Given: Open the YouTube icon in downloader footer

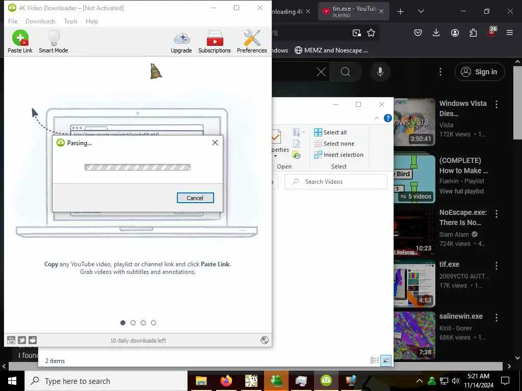Looking at the screenshot, I should point(11,340).
